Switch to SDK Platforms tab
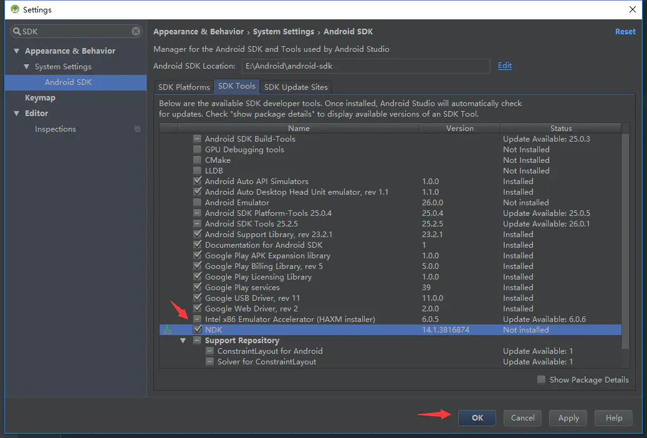647x438 pixels. (184, 87)
